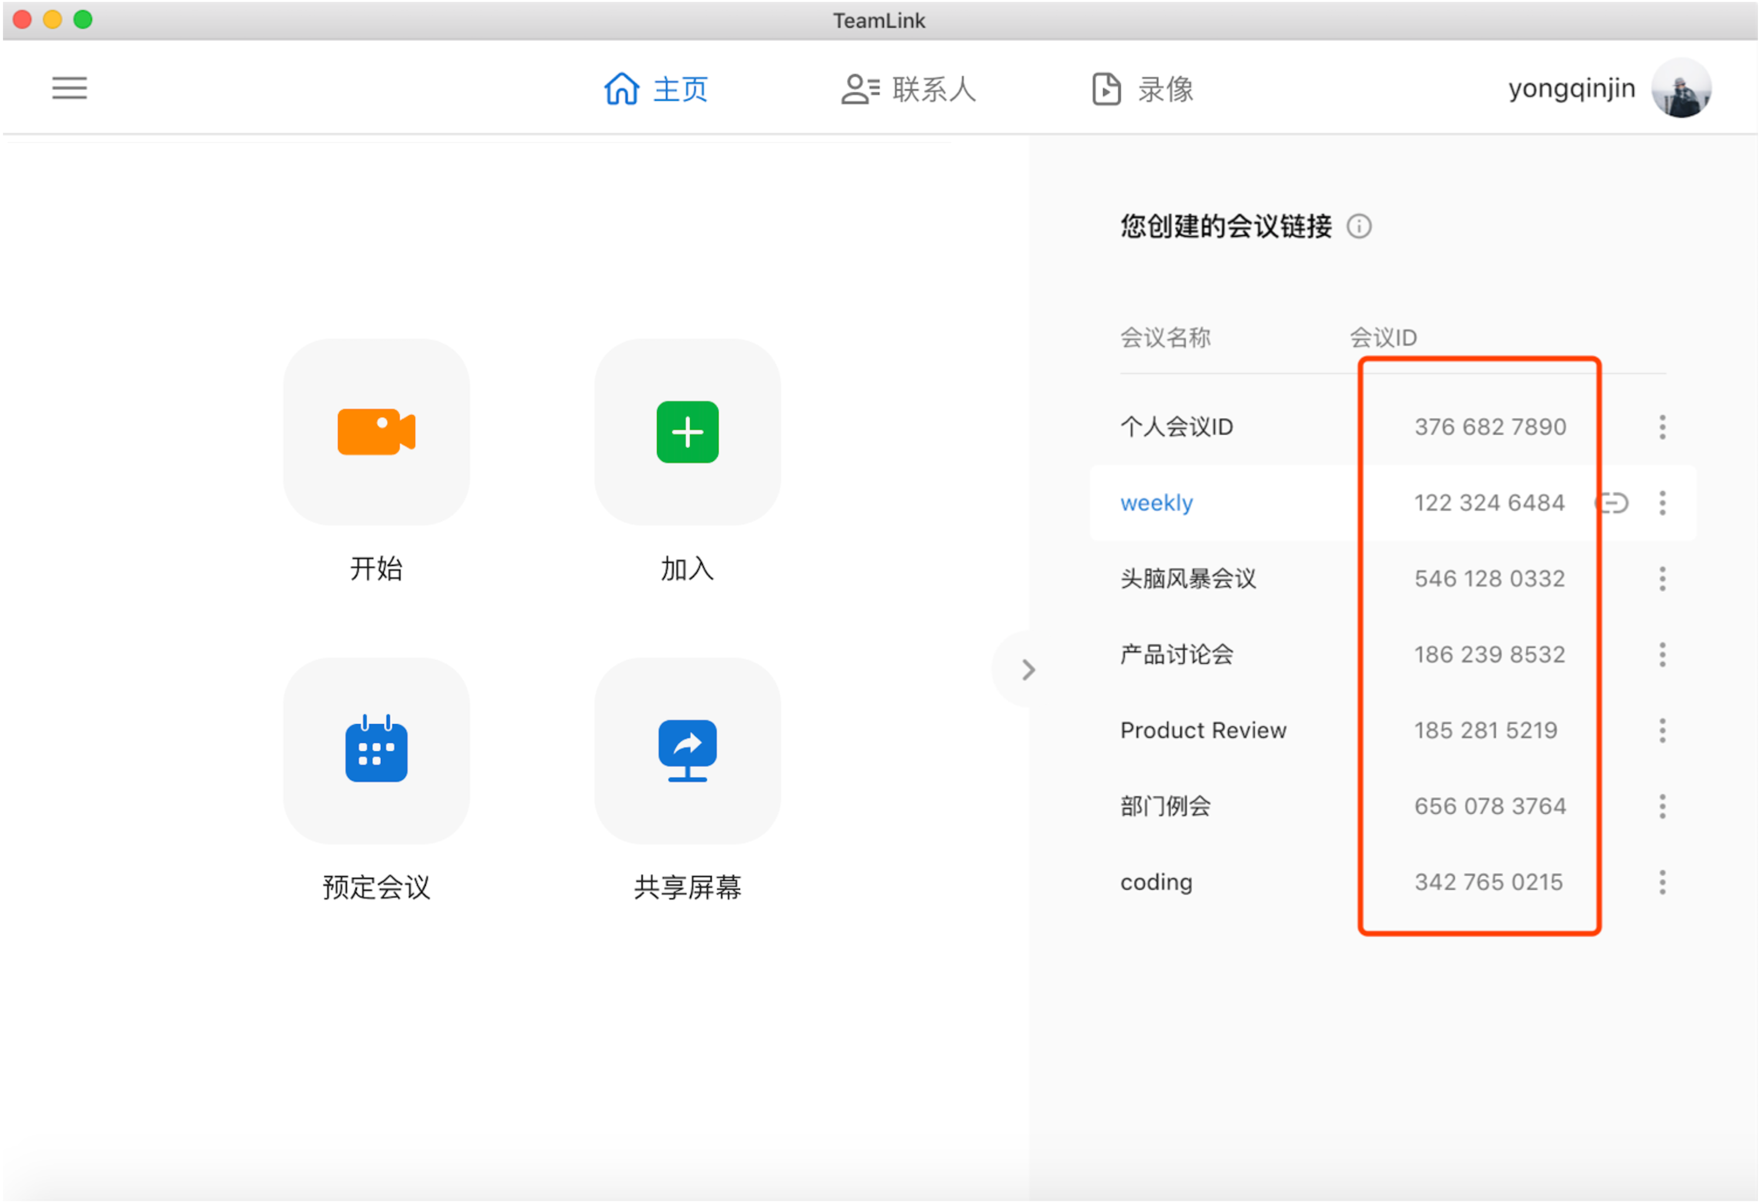The width and height of the screenshot is (1759, 1202).
Task: Click the yongqinjin profile avatar
Action: point(1681,88)
